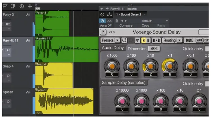Image resolution: width=211 pixels, height=118 pixels.
Task: Select the B state button in Voxengo
Action: tap(148, 40)
